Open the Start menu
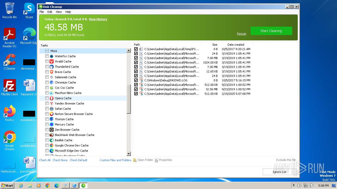The image size is (337, 189). pyautogui.click(x=7, y=186)
